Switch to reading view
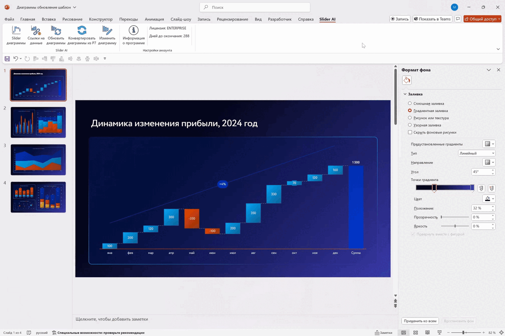This screenshot has width=505, height=336. click(428, 333)
